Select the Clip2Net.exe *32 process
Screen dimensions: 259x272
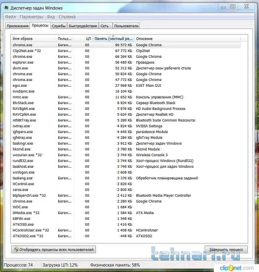(126, 51)
